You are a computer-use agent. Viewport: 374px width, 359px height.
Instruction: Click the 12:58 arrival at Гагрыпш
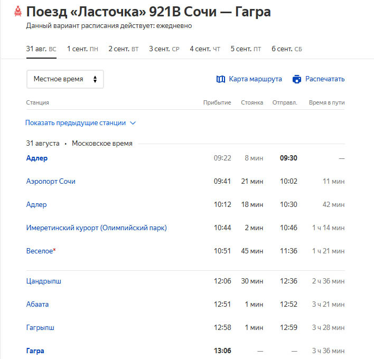coord(222,327)
